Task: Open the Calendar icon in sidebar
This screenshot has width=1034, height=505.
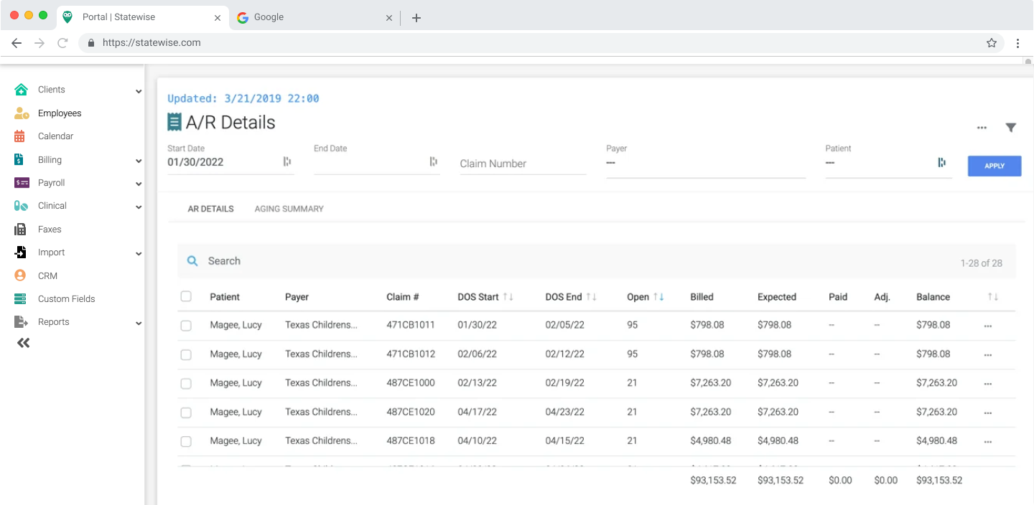Action: 20,136
